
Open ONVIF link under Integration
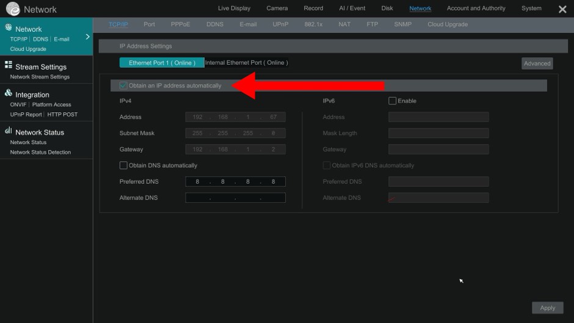(18, 105)
